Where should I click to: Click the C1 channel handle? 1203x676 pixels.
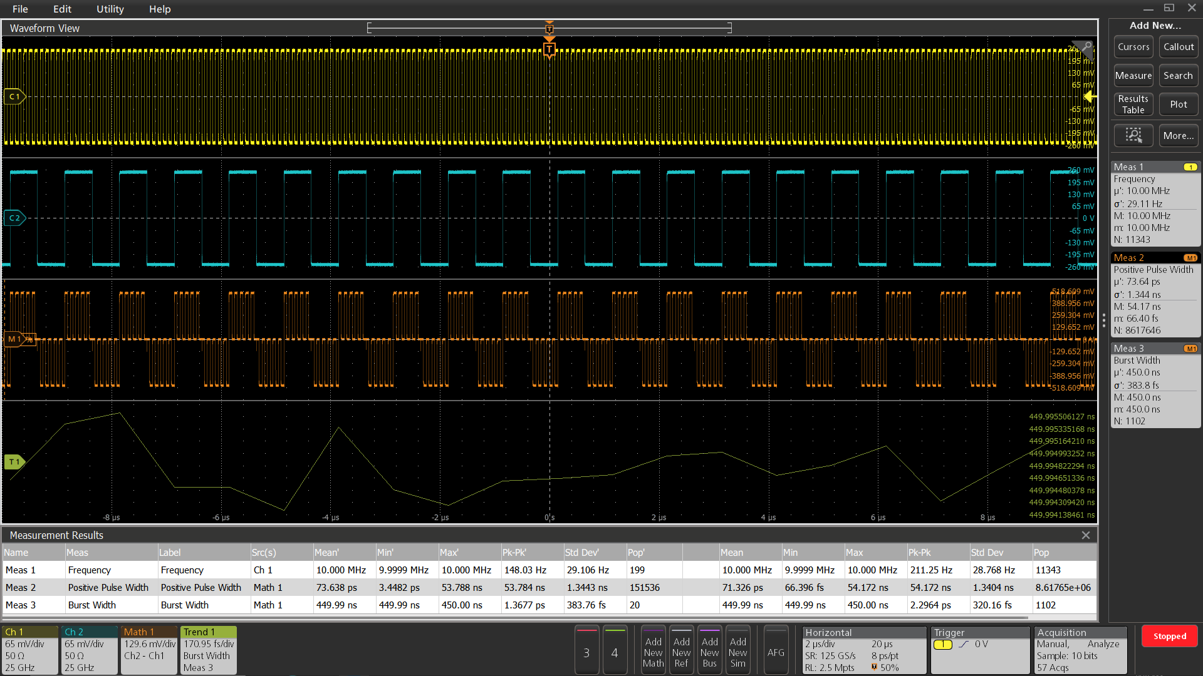click(14, 96)
